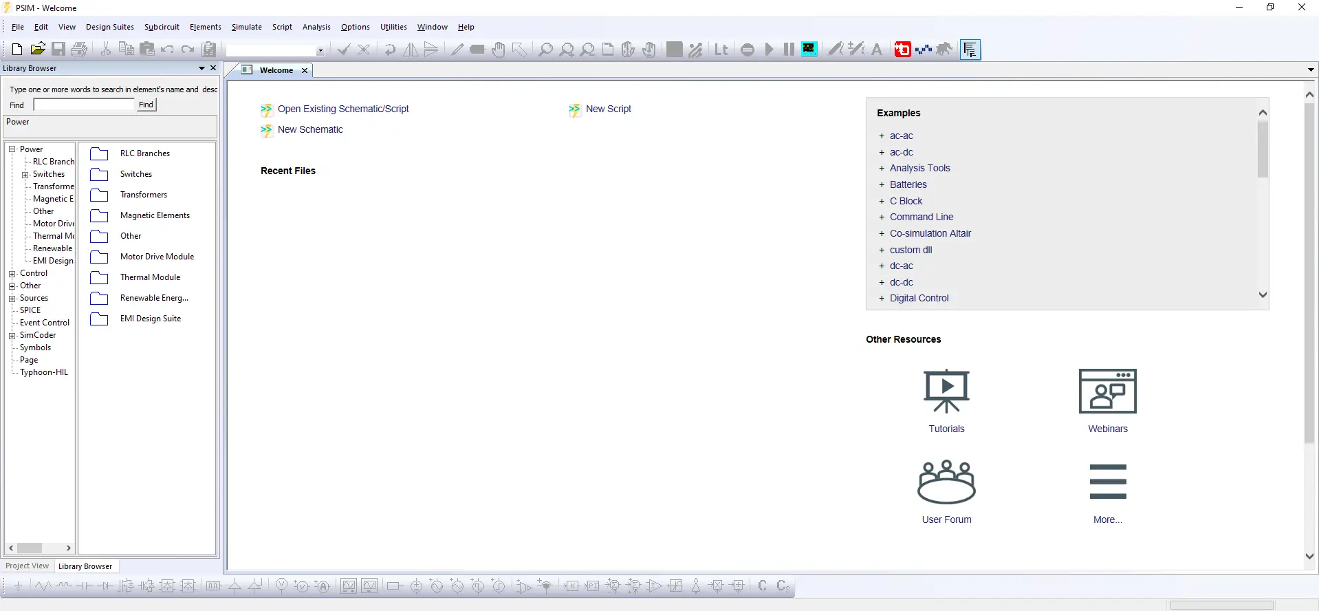Viewport: 1319px width, 611px height.
Task: Open the Tutorials resource
Action: point(946,401)
